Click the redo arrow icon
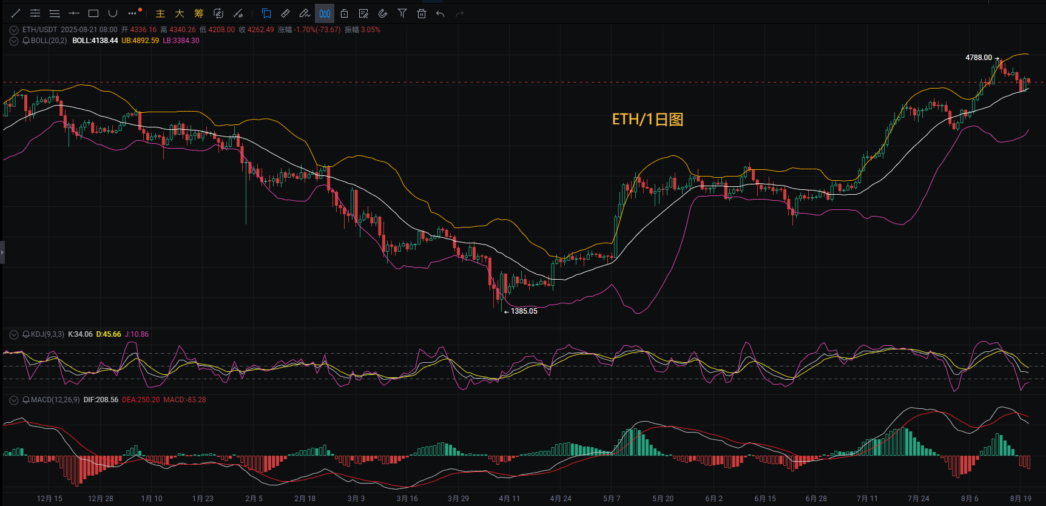 [460, 13]
